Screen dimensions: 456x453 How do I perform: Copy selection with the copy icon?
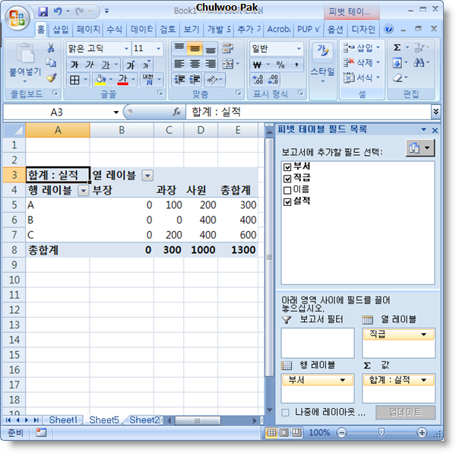[51, 62]
